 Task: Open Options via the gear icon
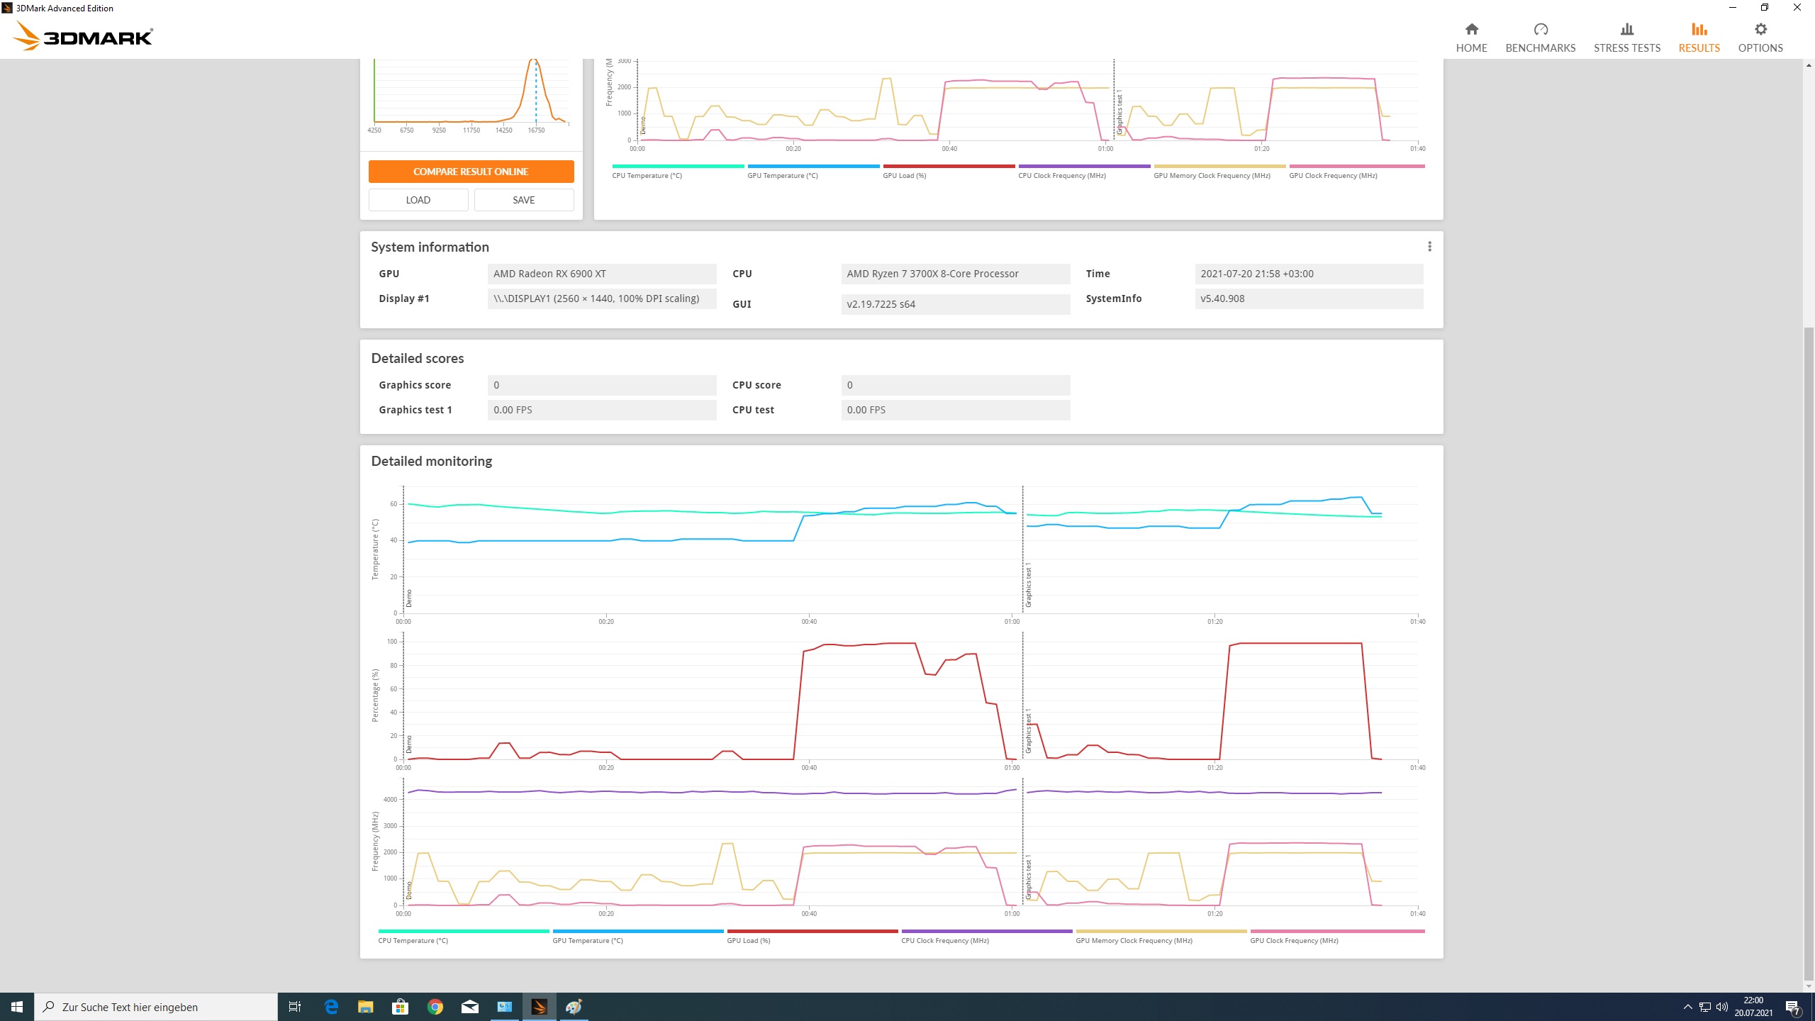coord(1760,30)
